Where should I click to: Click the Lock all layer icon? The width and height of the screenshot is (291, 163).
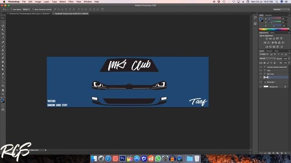pos(275,63)
